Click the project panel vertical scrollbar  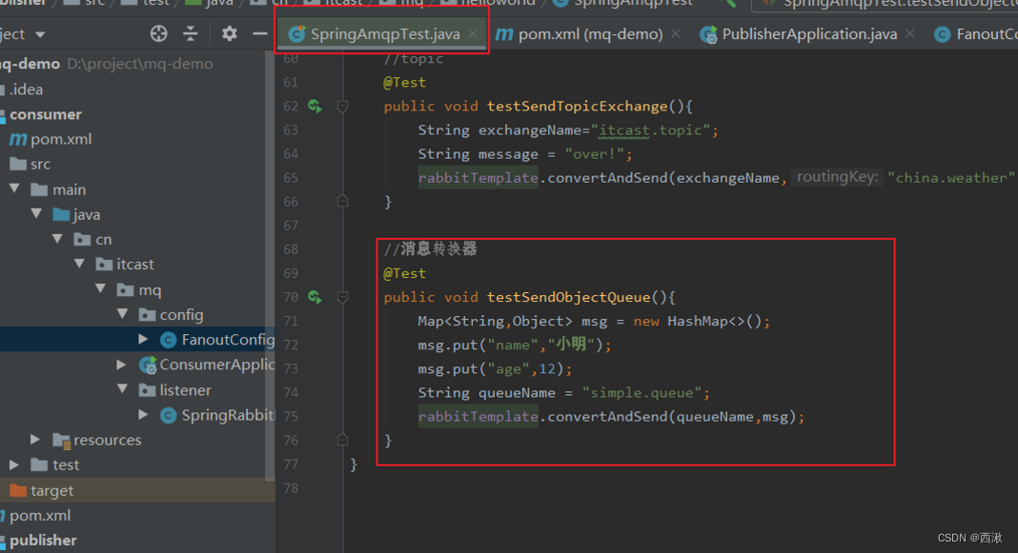pos(270,266)
